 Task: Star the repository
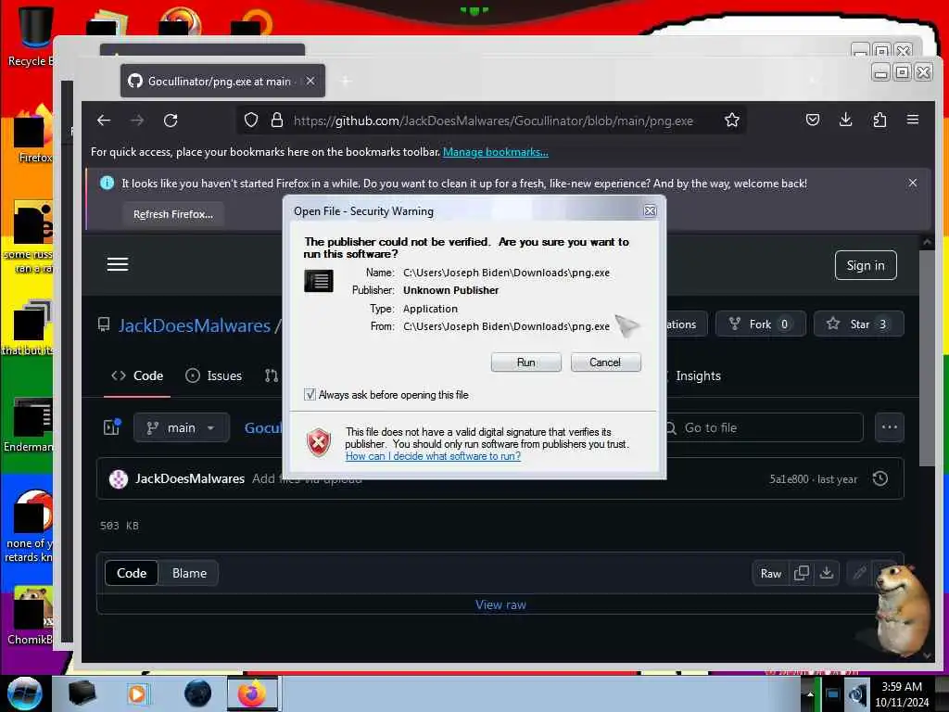click(859, 324)
